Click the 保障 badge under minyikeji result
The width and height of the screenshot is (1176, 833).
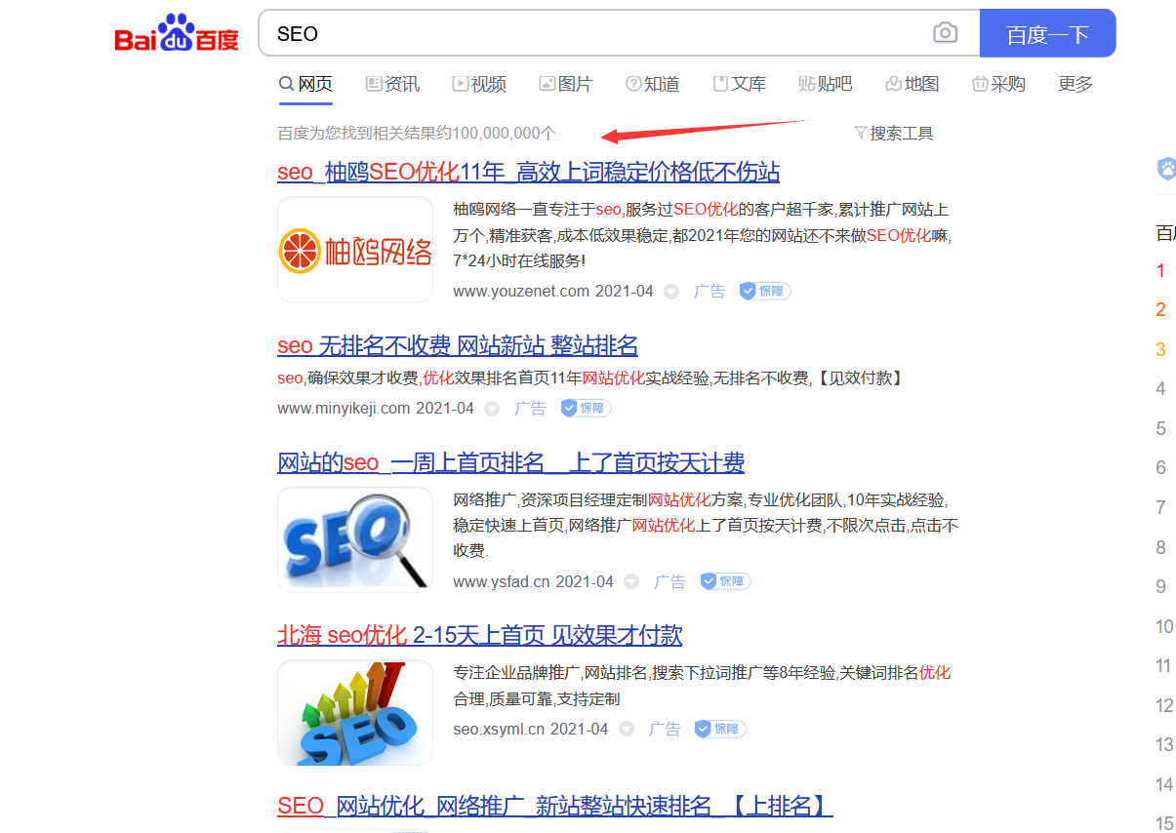point(586,408)
